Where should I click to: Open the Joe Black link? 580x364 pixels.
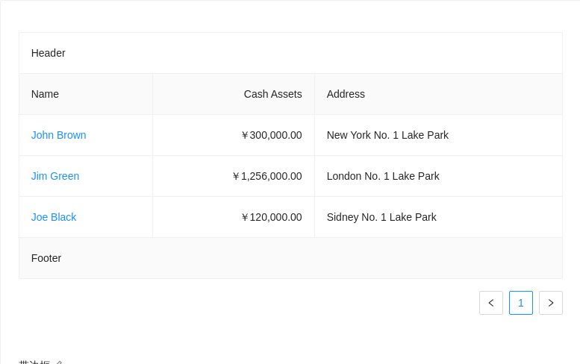53,217
